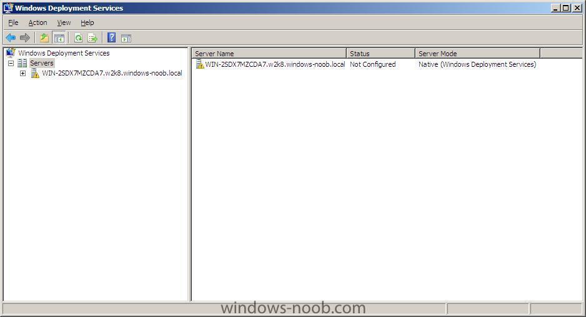This screenshot has height=317, width=586.
Task: Expand the WIN-2SDX7MZCDA7 server tree node
Action: click(22, 73)
